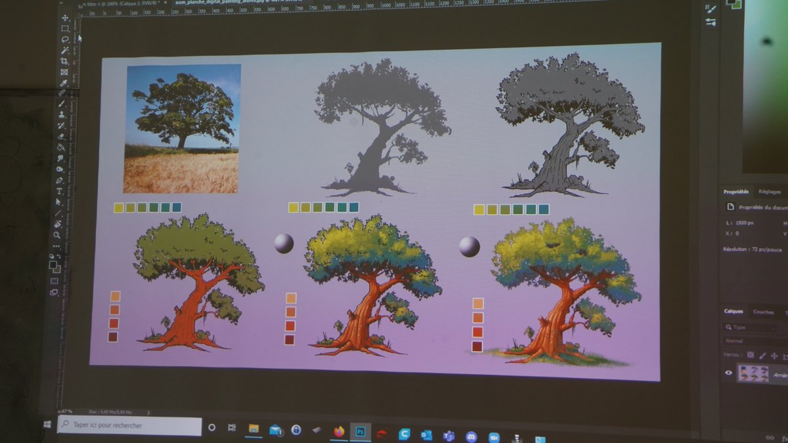Switch to the Propriétés tab
Screen dimensions: 788x443
tap(736, 192)
